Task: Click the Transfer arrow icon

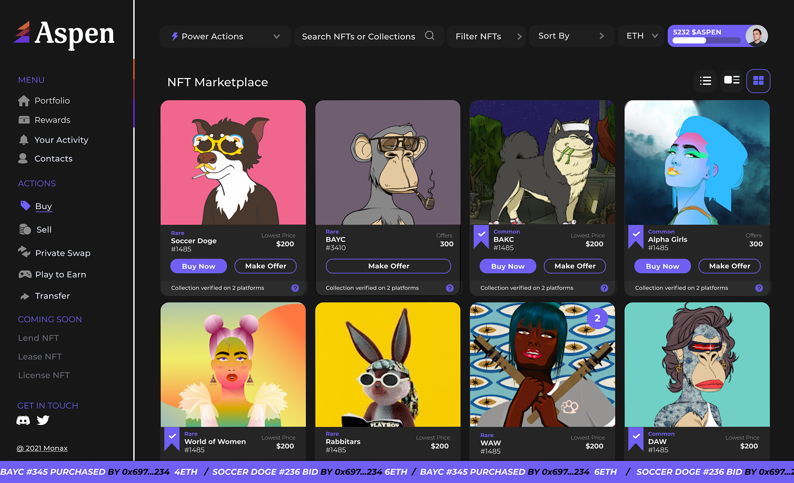Action: point(25,296)
